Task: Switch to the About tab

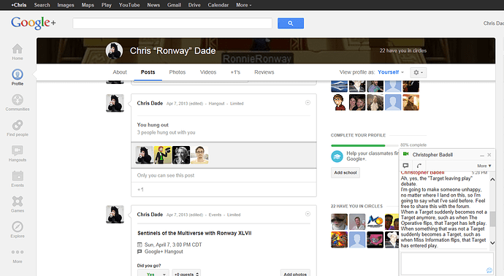Action: pyautogui.click(x=120, y=72)
